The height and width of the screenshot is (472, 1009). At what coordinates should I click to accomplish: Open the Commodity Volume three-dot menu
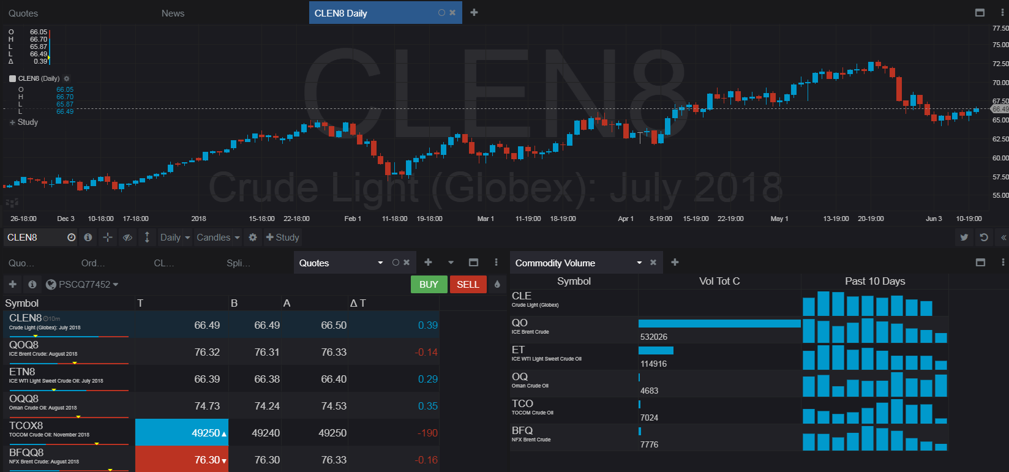pyautogui.click(x=1003, y=262)
